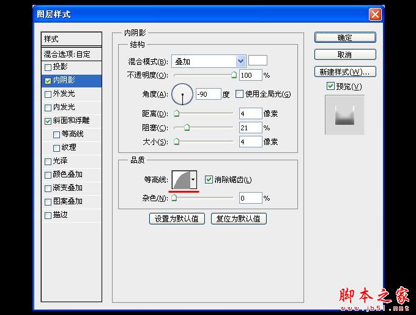Enable the 纹理 sub-option checkbox

tap(56, 148)
